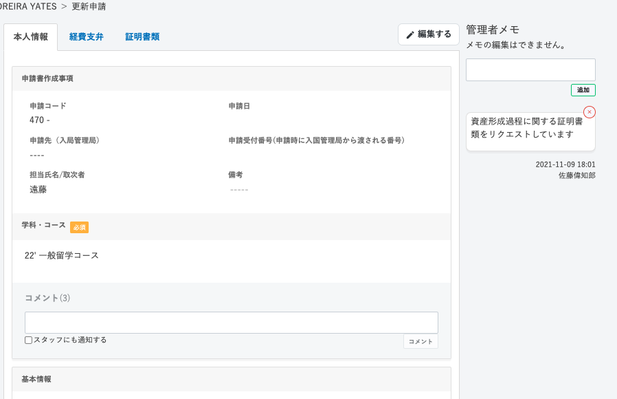
Task: Delete memo with red X icon
Action: coord(589,112)
